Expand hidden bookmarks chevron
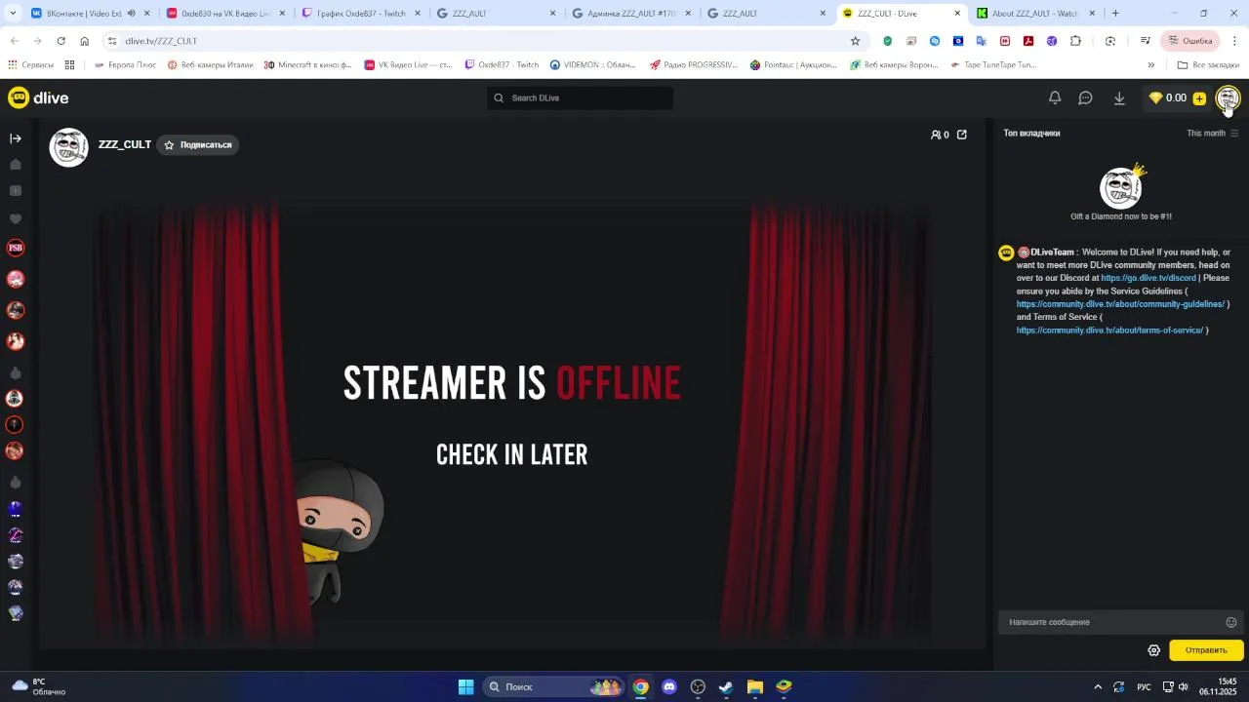The image size is (1249, 702). tap(1150, 65)
